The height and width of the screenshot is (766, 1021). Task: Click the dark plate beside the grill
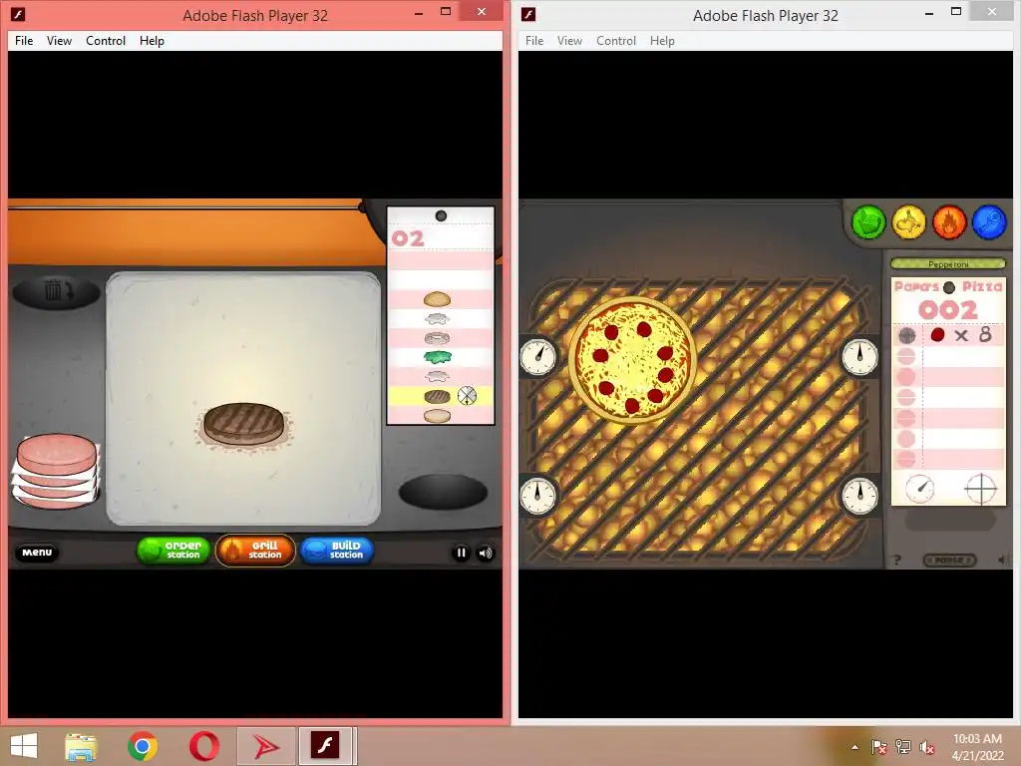(x=443, y=492)
